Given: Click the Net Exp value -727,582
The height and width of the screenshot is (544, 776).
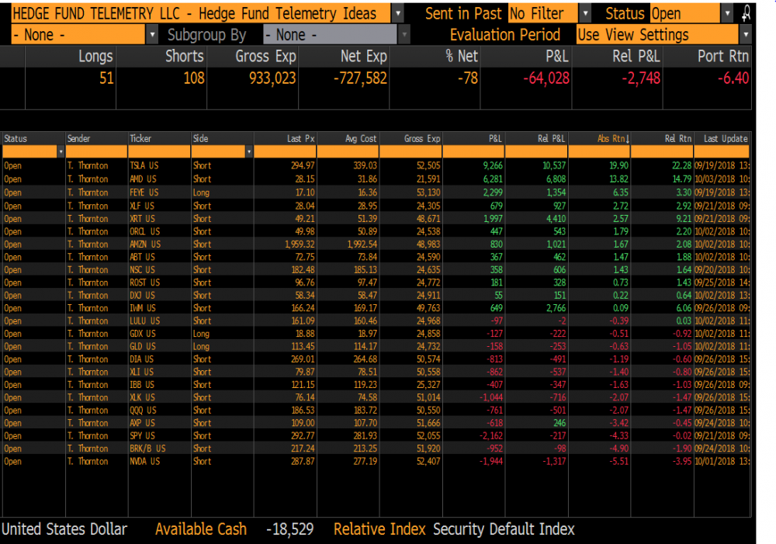Looking at the screenshot, I should tap(360, 78).
